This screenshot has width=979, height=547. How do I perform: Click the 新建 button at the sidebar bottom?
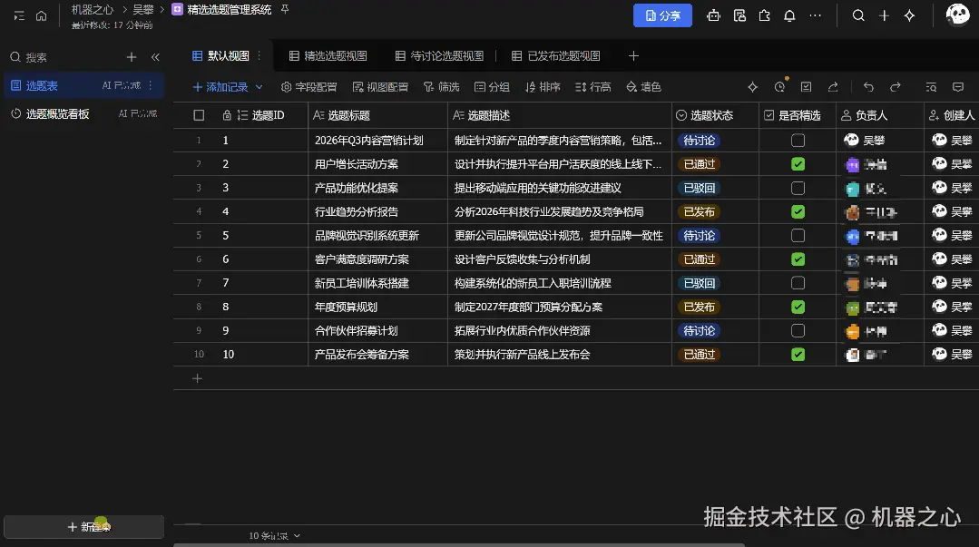click(x=83, y=527)
